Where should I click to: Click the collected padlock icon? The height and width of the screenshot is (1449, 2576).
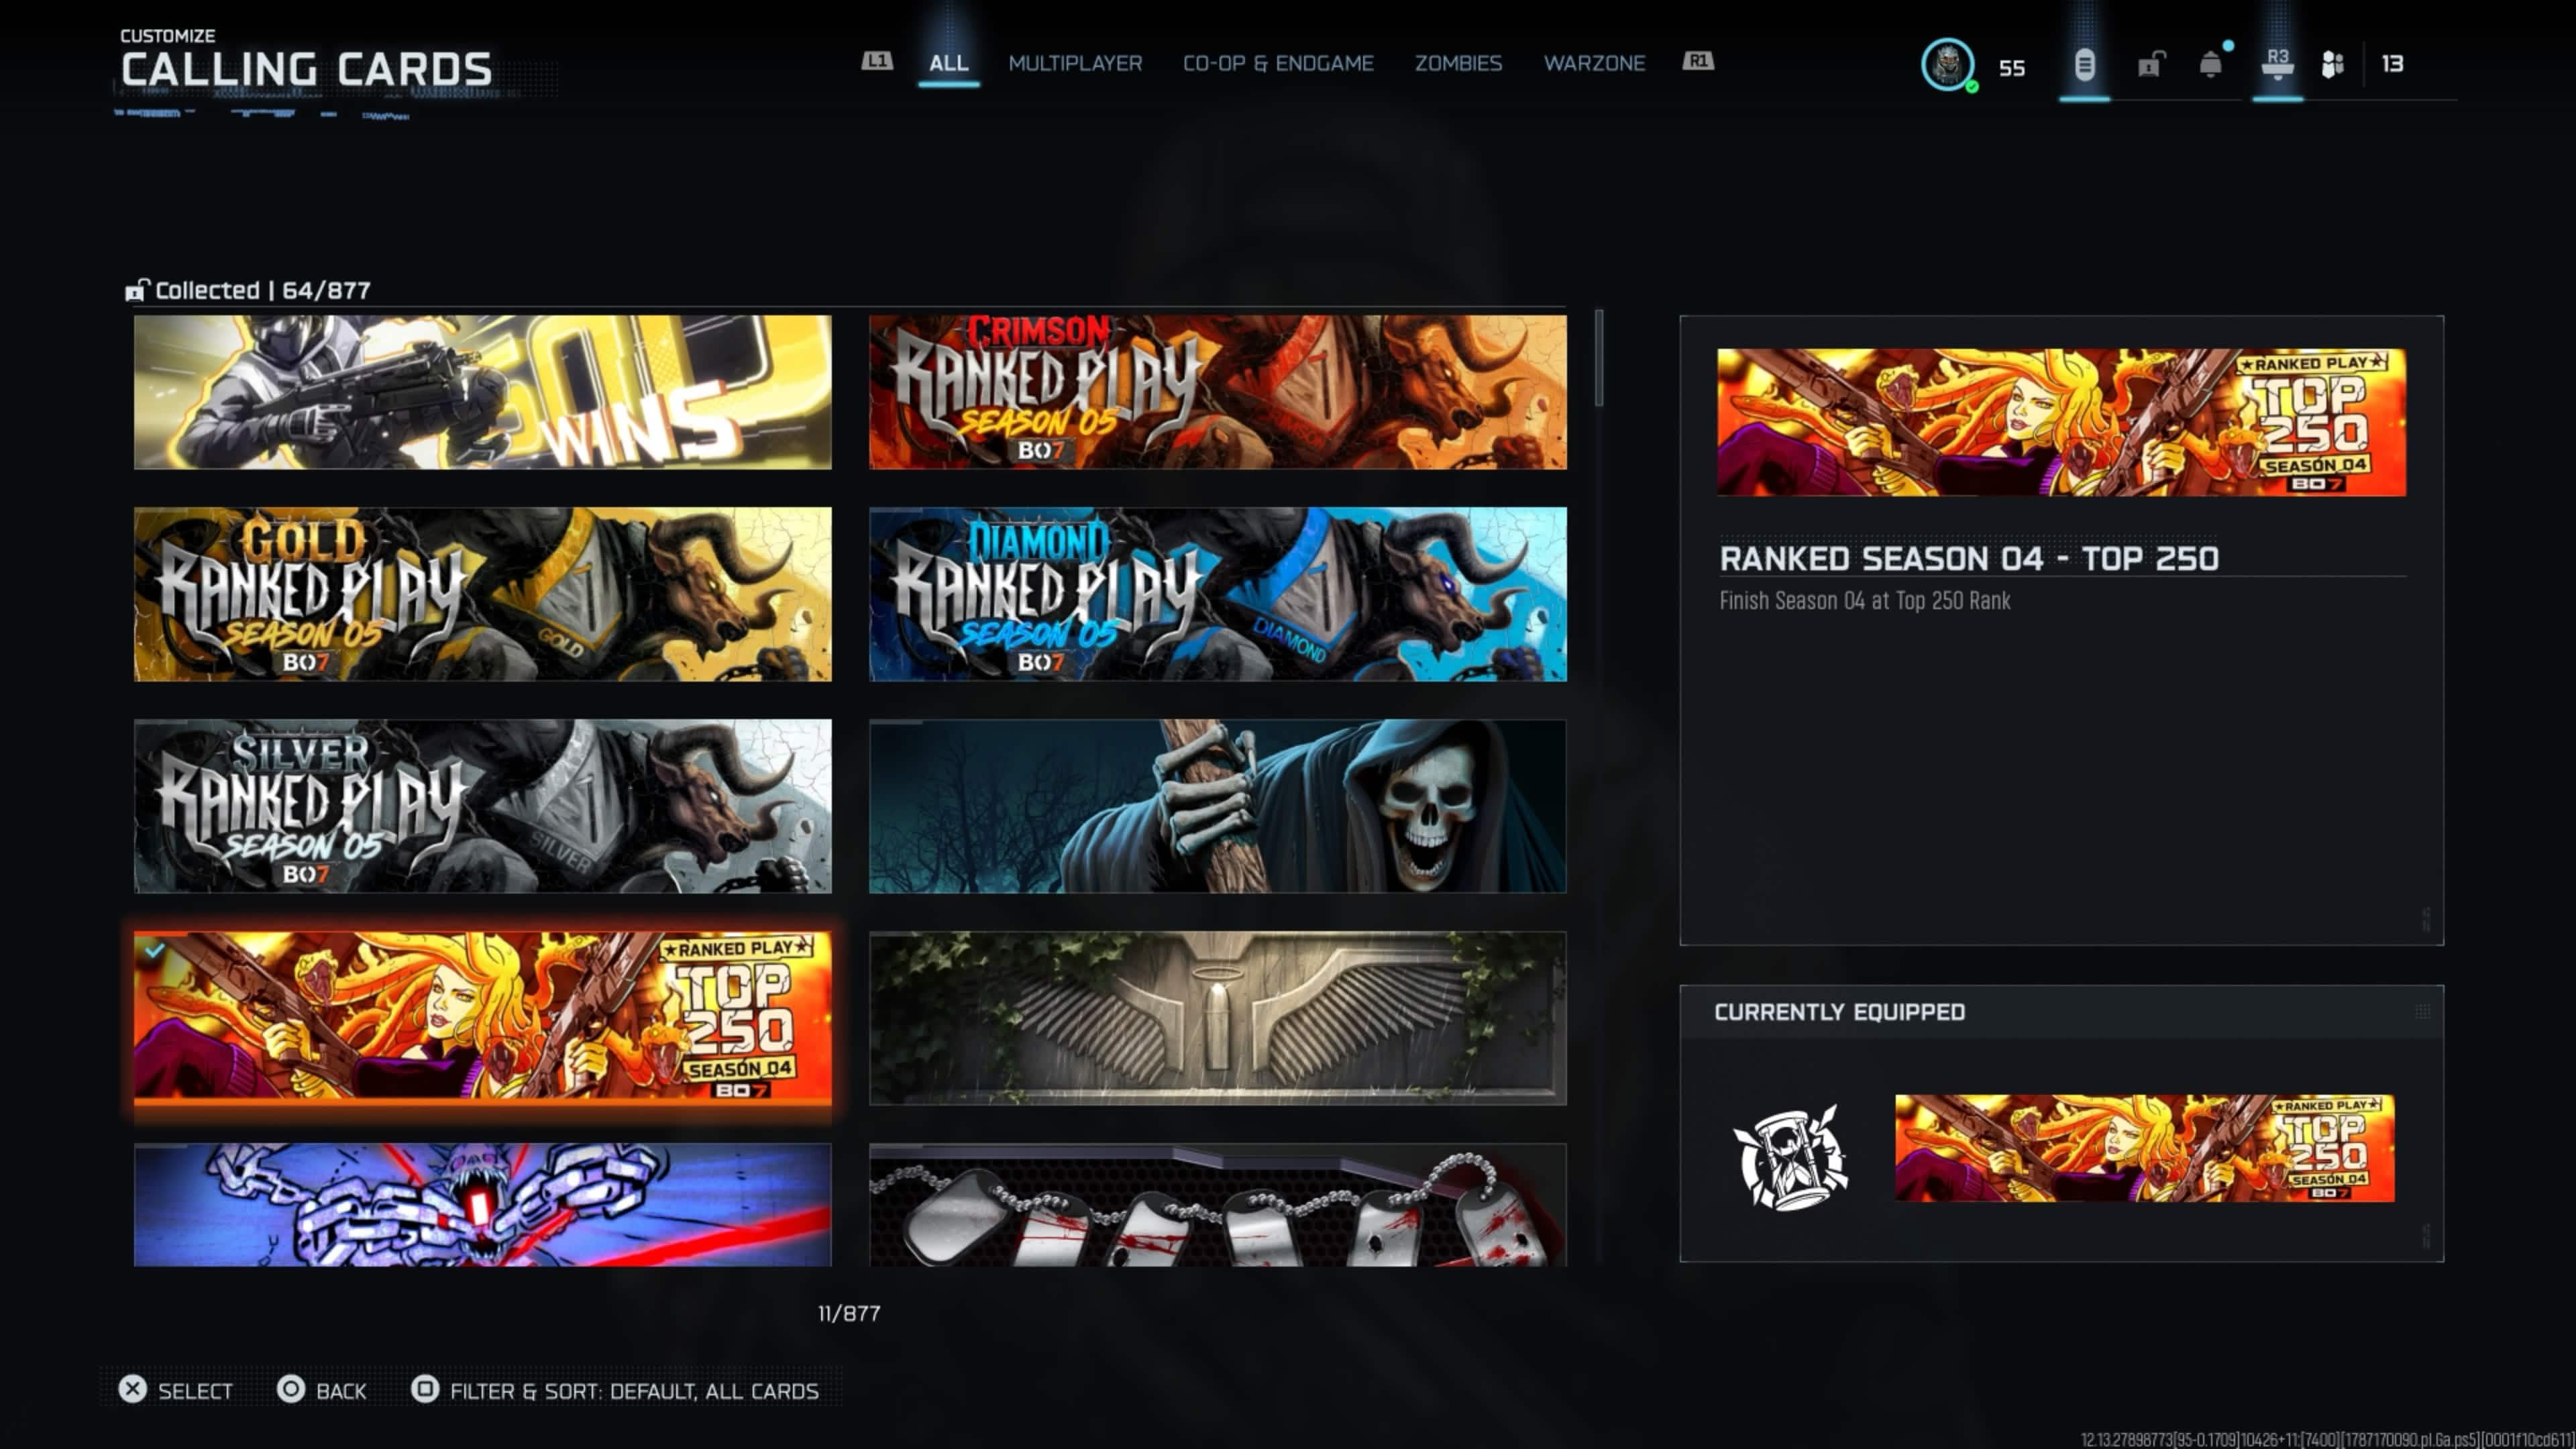pos(137,290)
